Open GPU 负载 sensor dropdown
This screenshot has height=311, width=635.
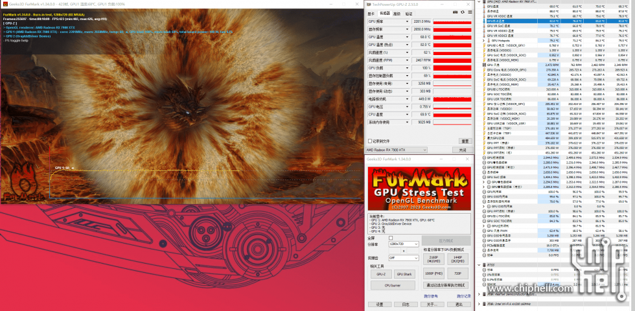[x=407, y=67]
